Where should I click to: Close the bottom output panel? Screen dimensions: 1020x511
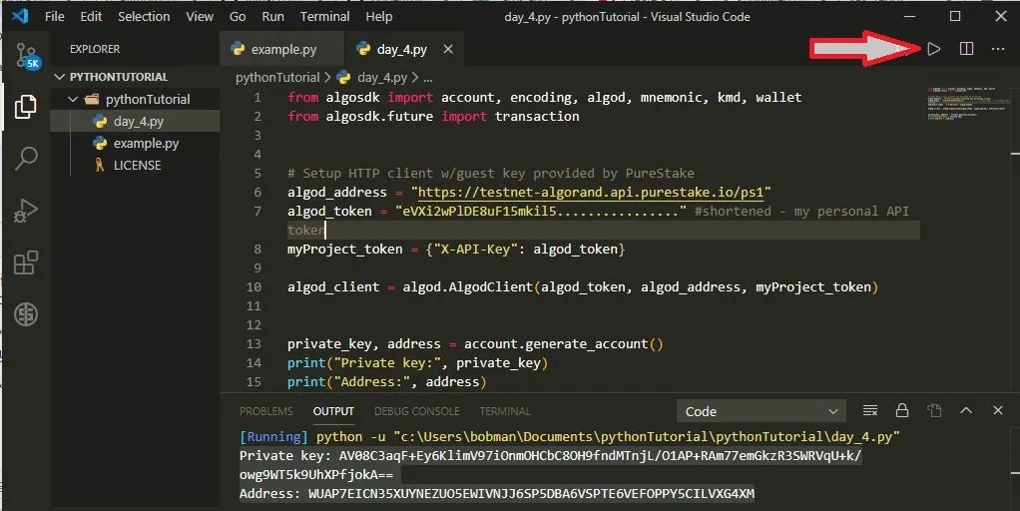pos(998,410)
